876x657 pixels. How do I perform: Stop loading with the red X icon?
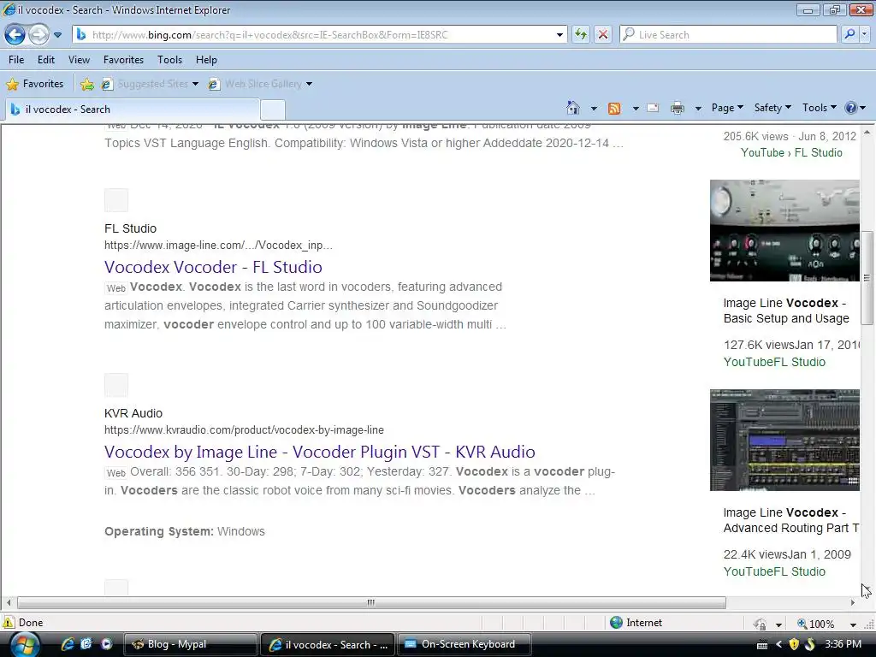click(x=603, y=34)
